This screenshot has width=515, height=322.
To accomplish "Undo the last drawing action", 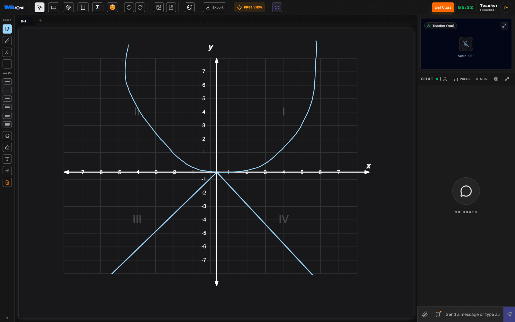I will coord(129,7).
